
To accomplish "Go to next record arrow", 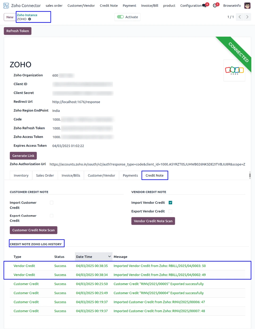I will pos(247,17).
